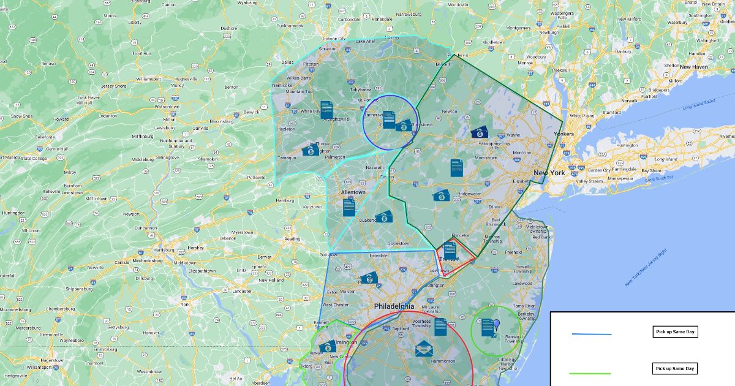
Task: Click the money icon at Jim Thorpe
Action: click(x=311, y=149)
